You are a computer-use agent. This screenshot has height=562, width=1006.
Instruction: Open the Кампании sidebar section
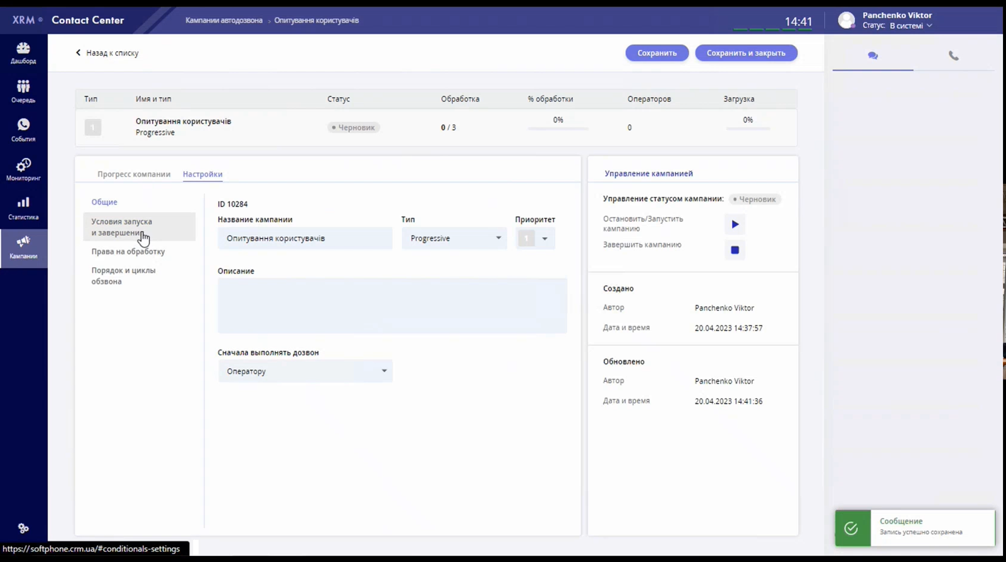pos(23,248)
